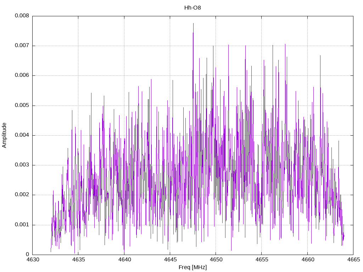The height and width of the screenshot is (272, 363).
Task: Click the y-axis tick label 0.001
Action: tap(22, 225)
